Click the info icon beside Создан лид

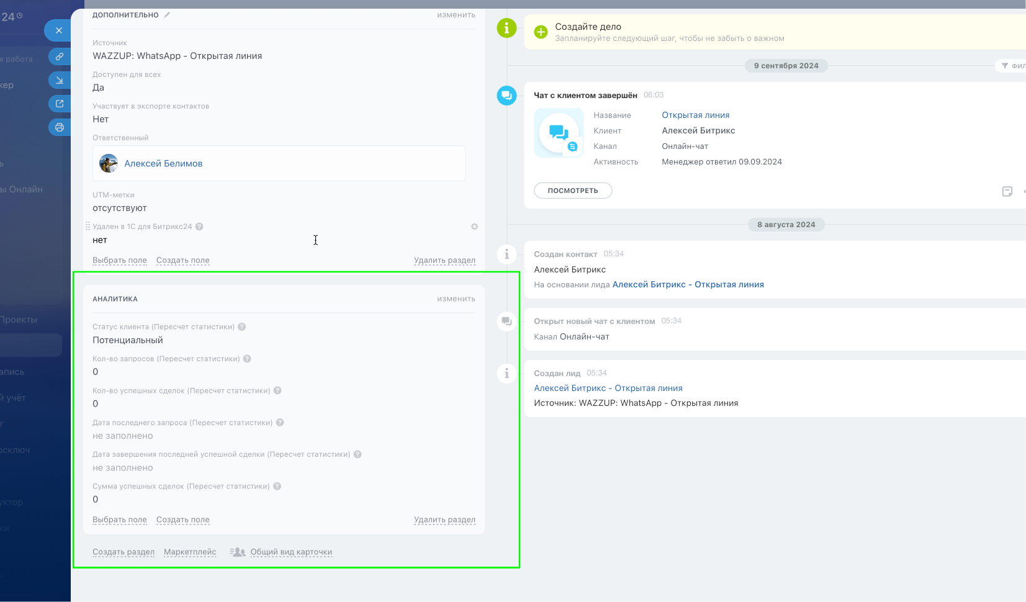(x=506, y=374)
